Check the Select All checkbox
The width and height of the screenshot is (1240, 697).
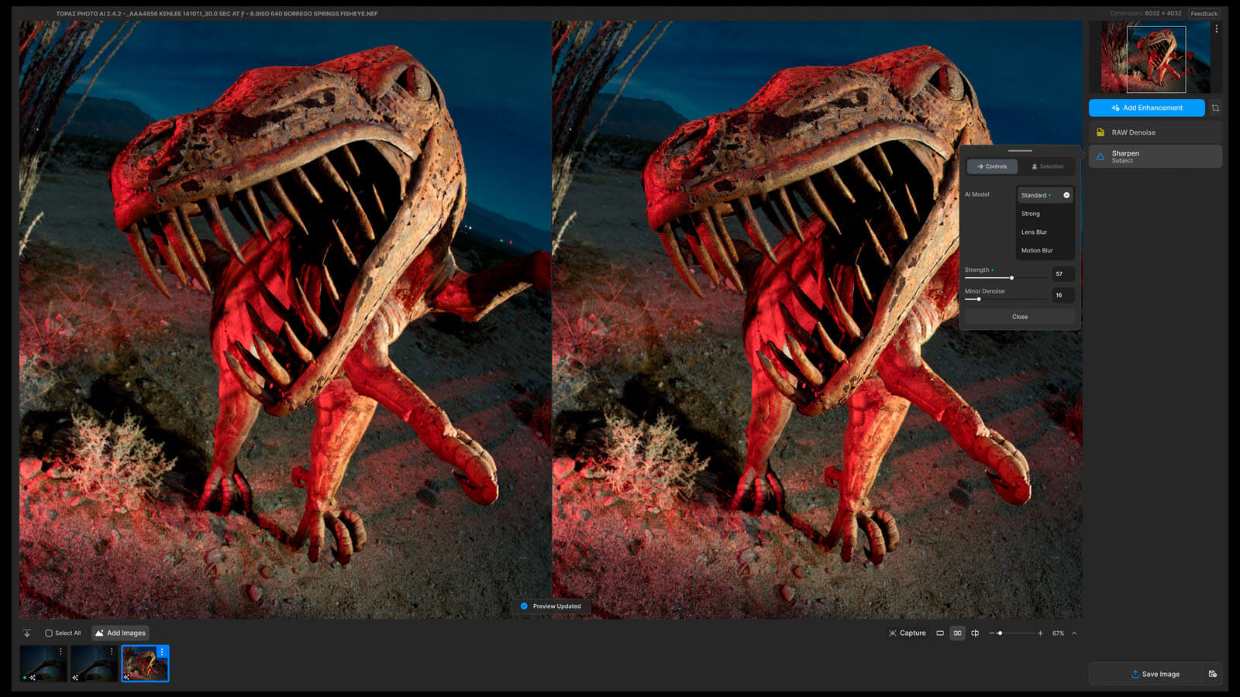click(x=49, y=633)
